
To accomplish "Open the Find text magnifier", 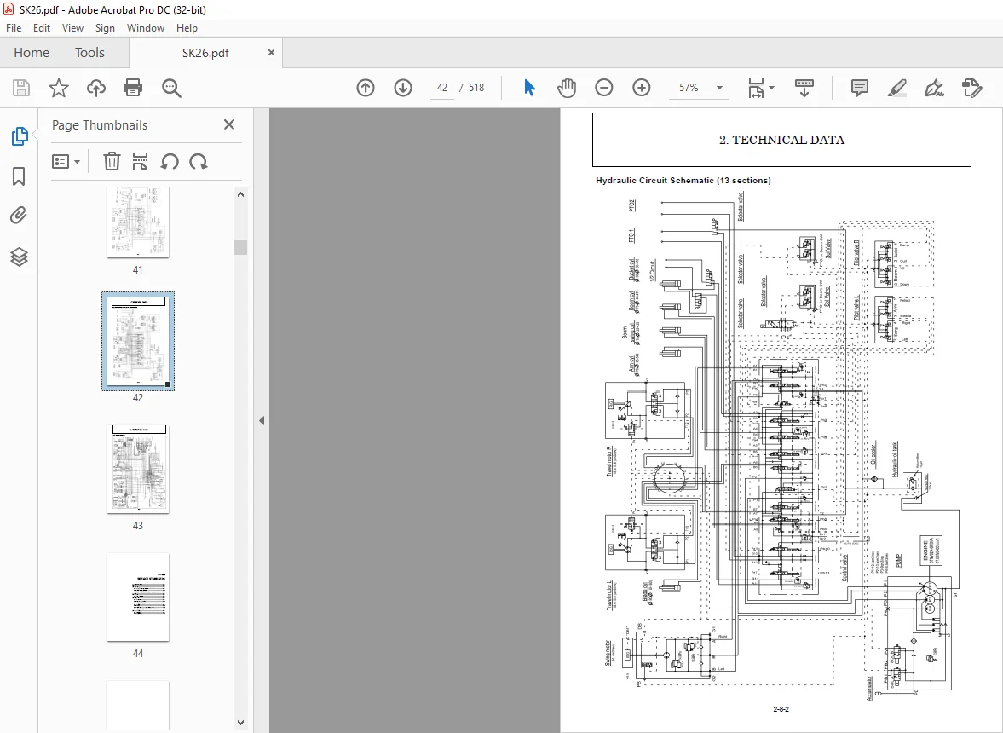I will pos(171,88).
